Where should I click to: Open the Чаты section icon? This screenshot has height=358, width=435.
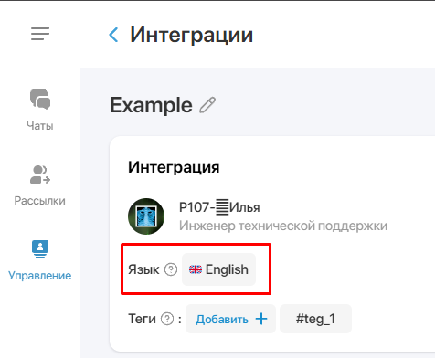(x=40, y=100)
